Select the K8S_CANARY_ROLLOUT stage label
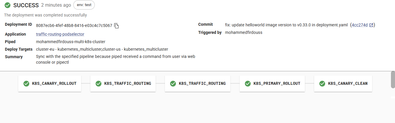The height and width of the screenshot is (123, 395). pyautogui.click(x=54, y=84)
